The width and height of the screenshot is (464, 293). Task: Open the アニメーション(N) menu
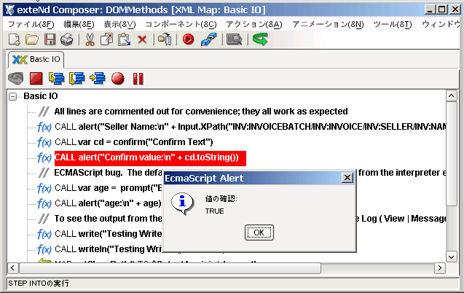pyautogui.click(x=328, y=24)
